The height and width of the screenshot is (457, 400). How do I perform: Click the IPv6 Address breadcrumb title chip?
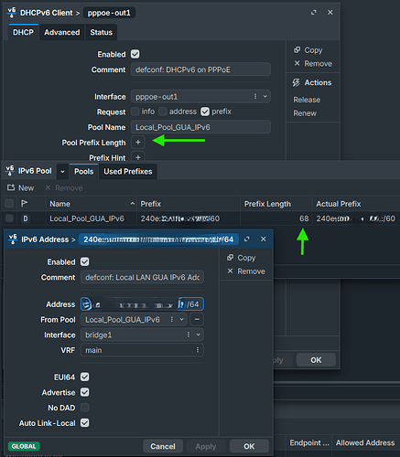158,239
